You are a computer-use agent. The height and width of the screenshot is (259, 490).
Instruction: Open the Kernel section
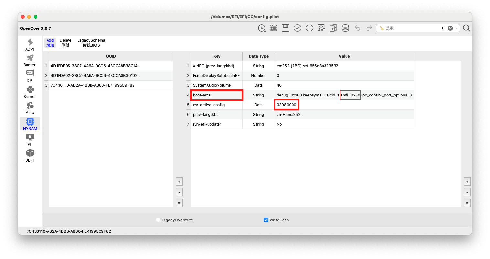tap(30, 92)
